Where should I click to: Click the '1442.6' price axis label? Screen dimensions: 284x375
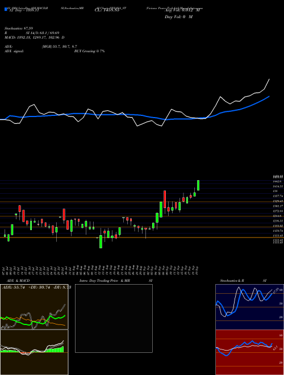click(x=278, y=181)
